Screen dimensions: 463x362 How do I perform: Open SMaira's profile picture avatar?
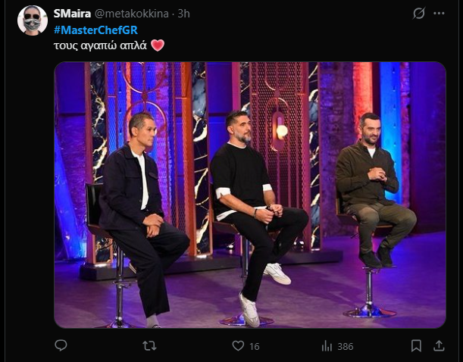tap(32, 20)
